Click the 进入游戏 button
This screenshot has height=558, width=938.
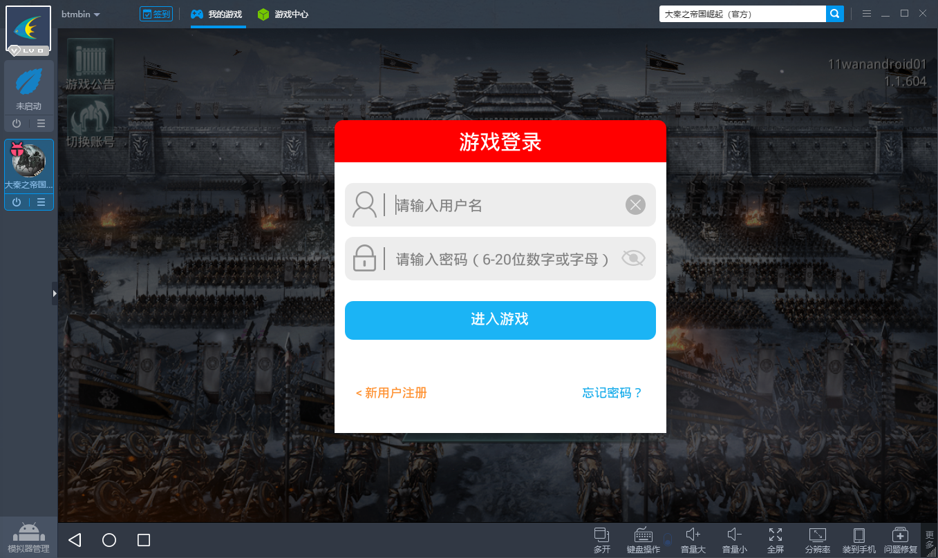tap(500, 320)
